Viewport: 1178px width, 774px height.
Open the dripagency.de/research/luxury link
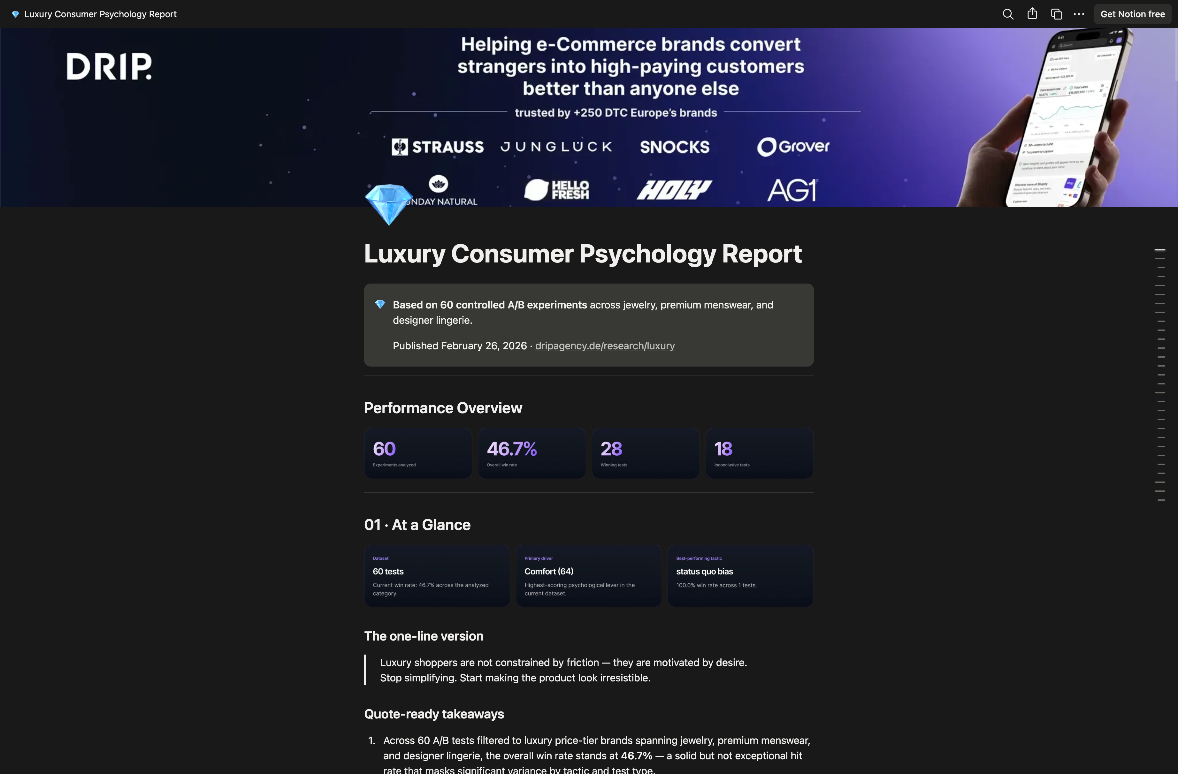[605, 345]
